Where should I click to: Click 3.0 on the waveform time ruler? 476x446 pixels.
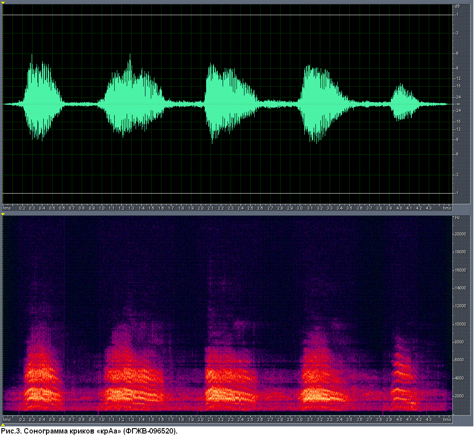pos(300,208)
